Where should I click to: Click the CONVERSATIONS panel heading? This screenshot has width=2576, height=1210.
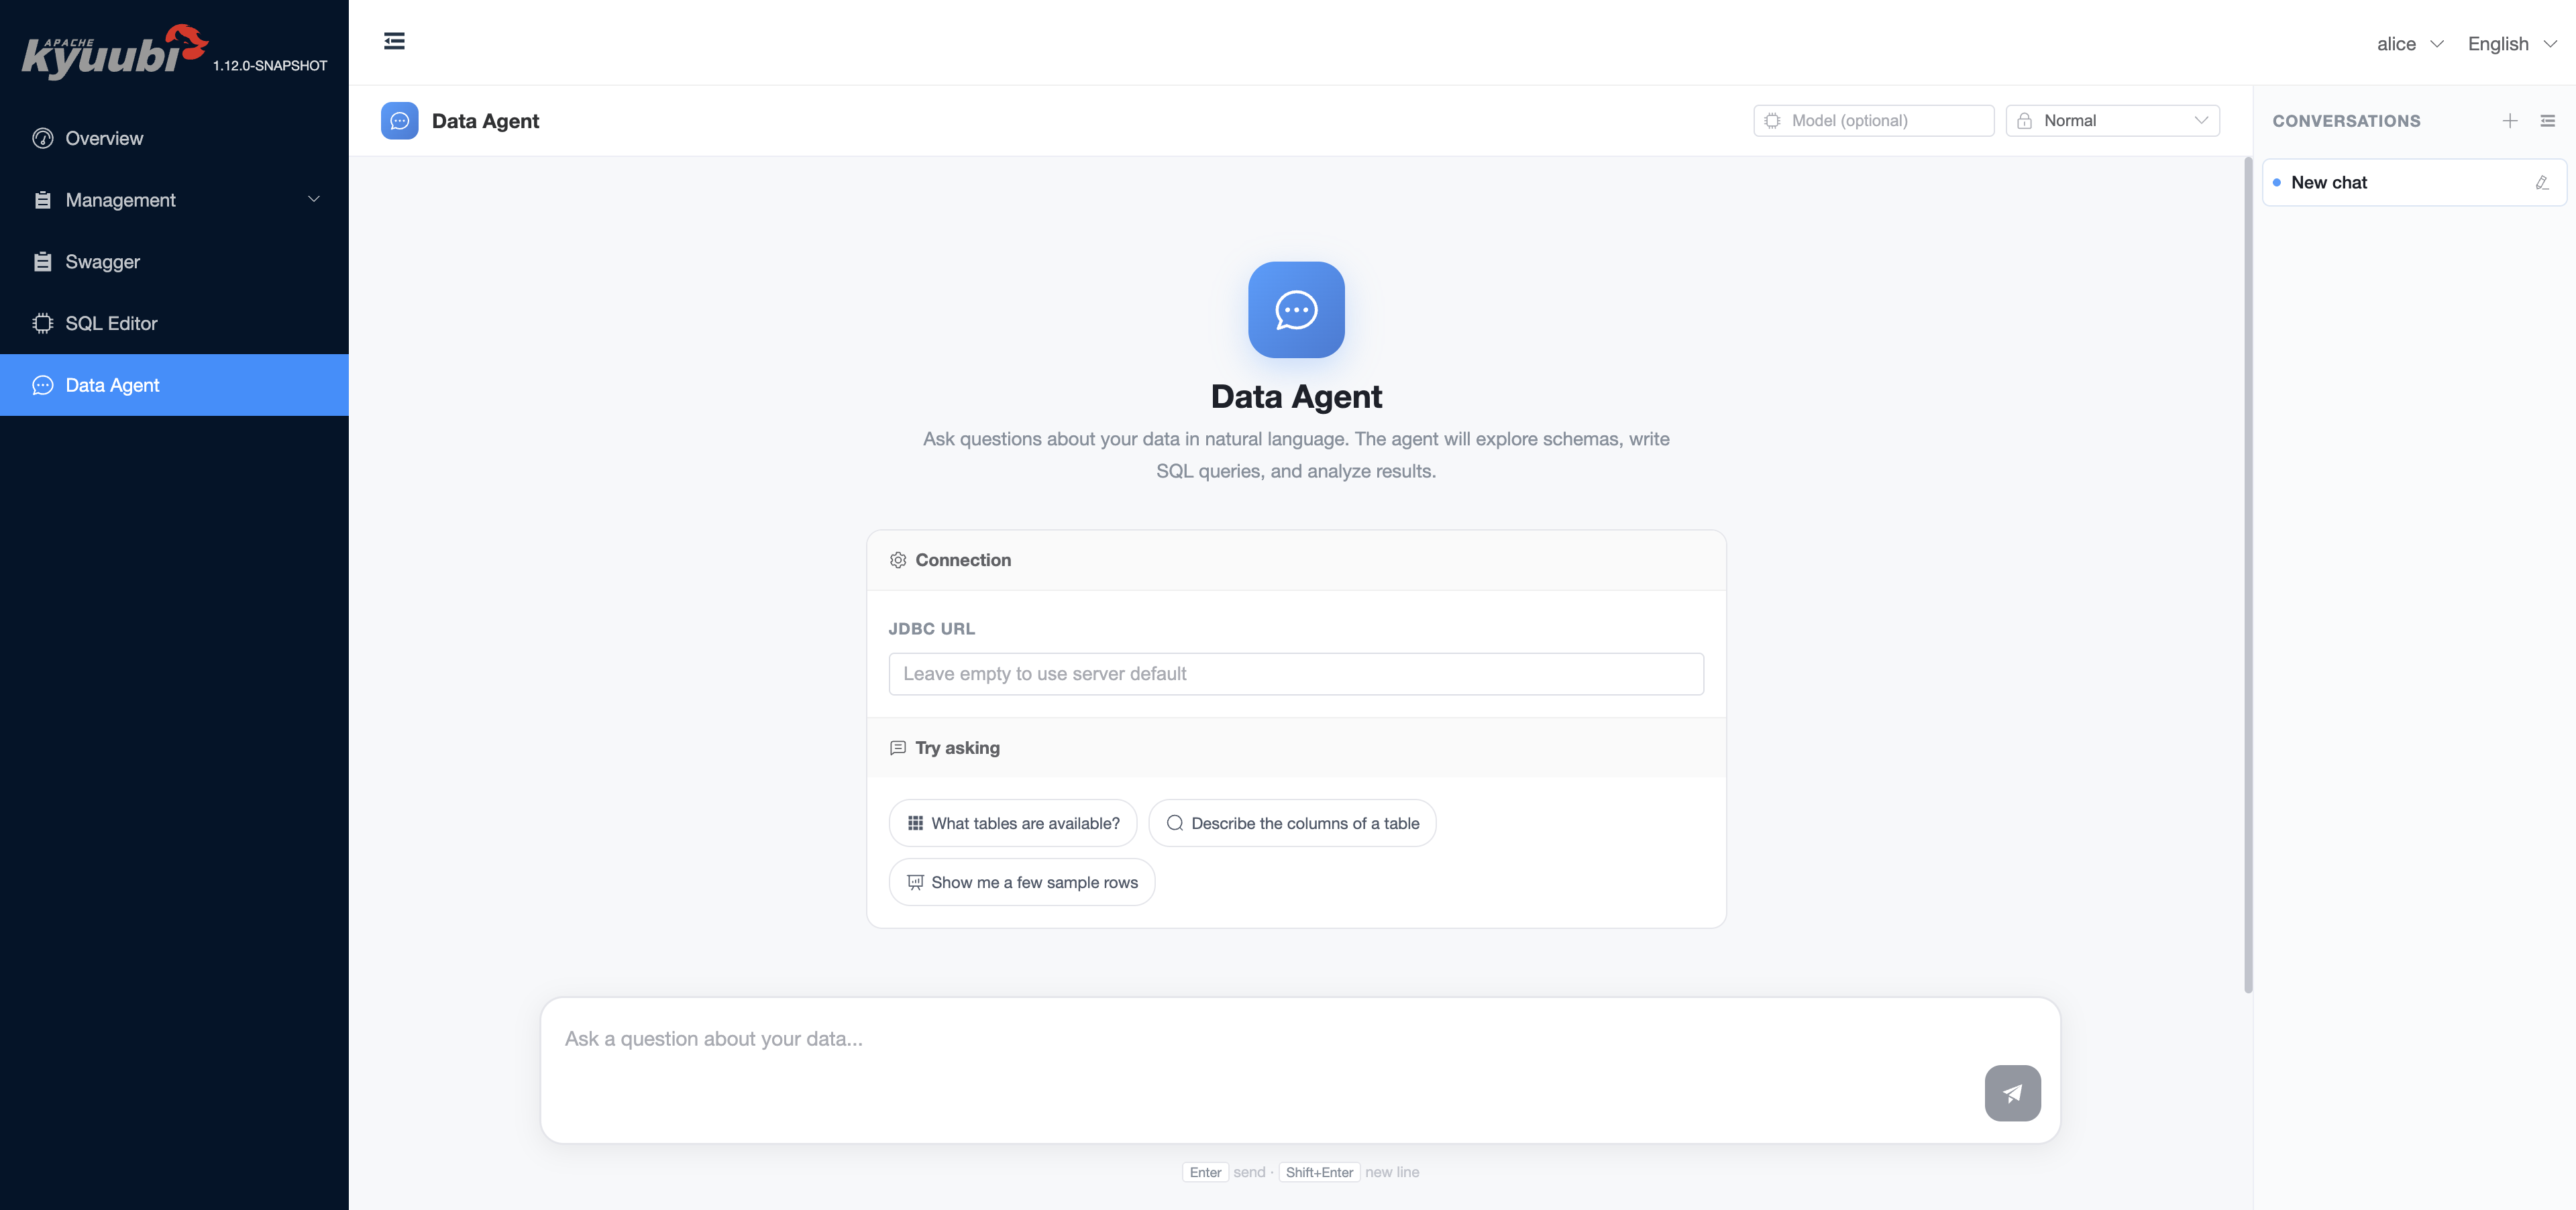[x=2346, y=121]
